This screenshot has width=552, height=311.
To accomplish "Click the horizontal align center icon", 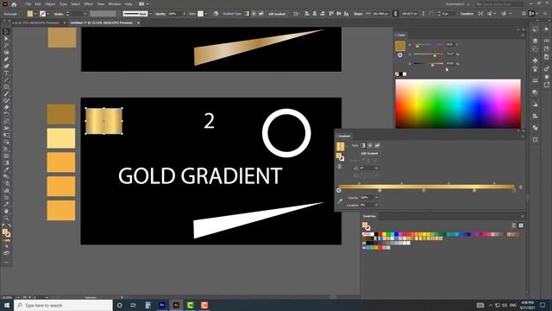I will pos(315,14).
